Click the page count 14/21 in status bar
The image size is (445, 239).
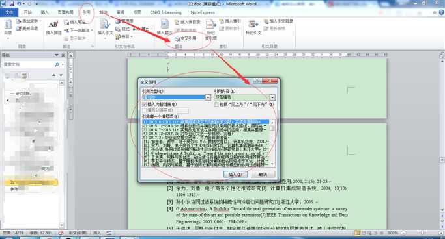click(13, 233)
